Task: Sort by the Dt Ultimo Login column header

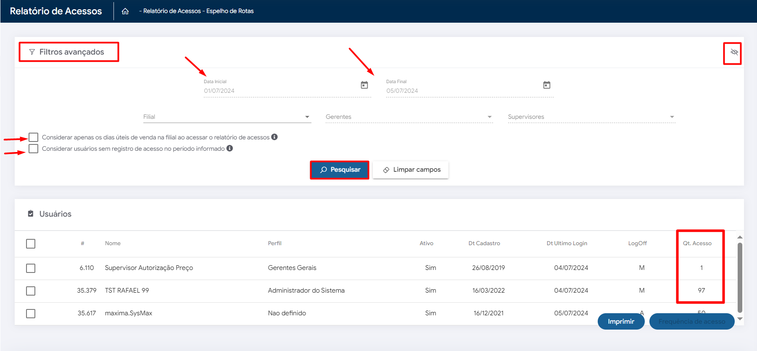Action: (x=567, y=244)
